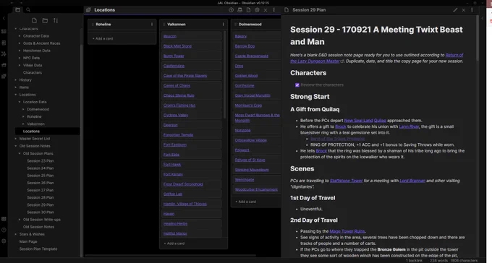Click Roheline list drag handle
The height and width of the screenshot is (263, 492).
coord(93,24)
